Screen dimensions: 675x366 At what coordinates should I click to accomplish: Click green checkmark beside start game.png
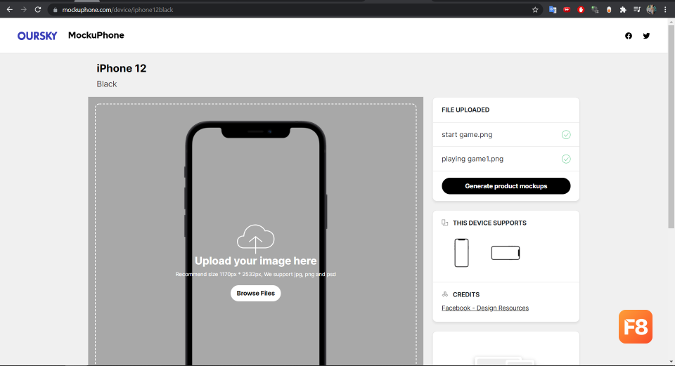click(566, 135)
